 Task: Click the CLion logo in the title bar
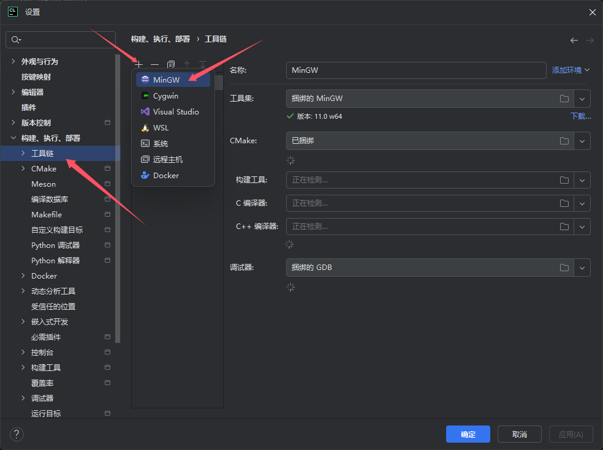click(x=13, y=12)
